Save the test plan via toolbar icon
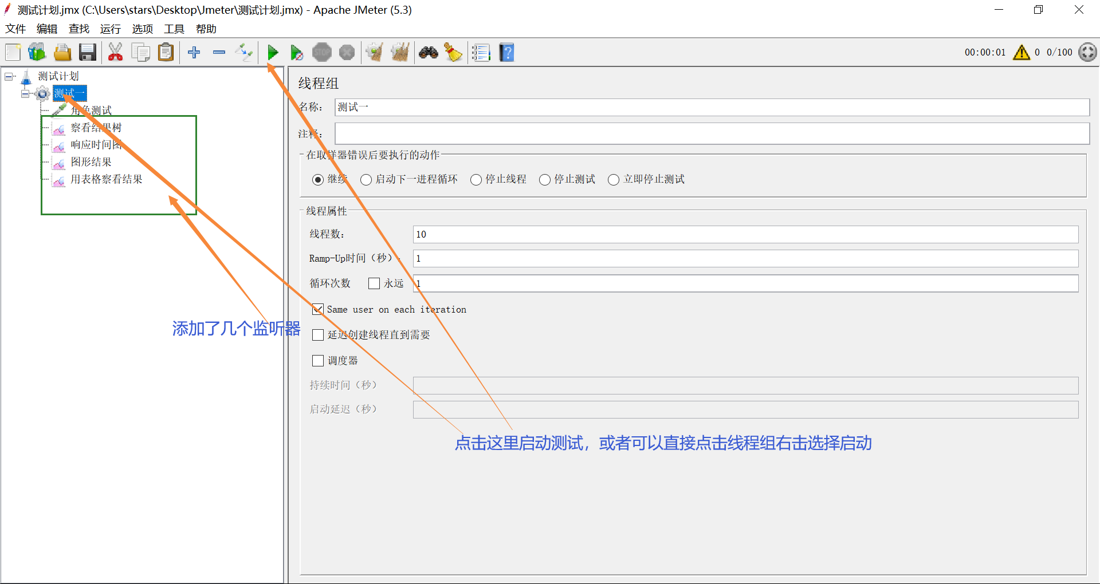 87,52
